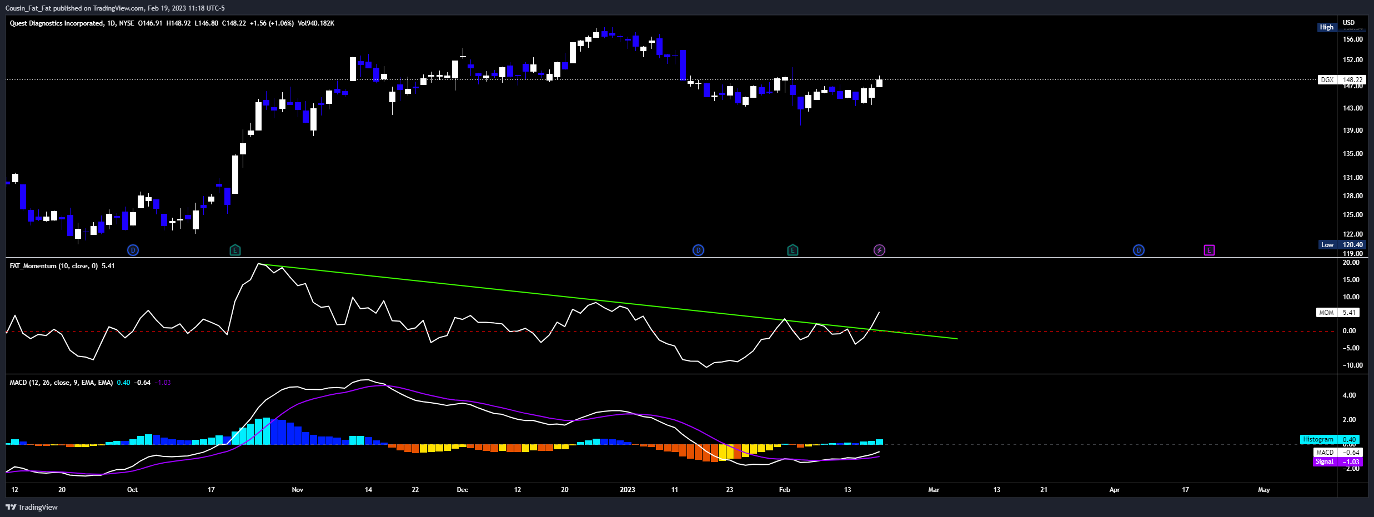The height and width of the screenshot is (517, 1374).
Task: Click the purple lightning event marker under latest candle
Action: point(879,250)
